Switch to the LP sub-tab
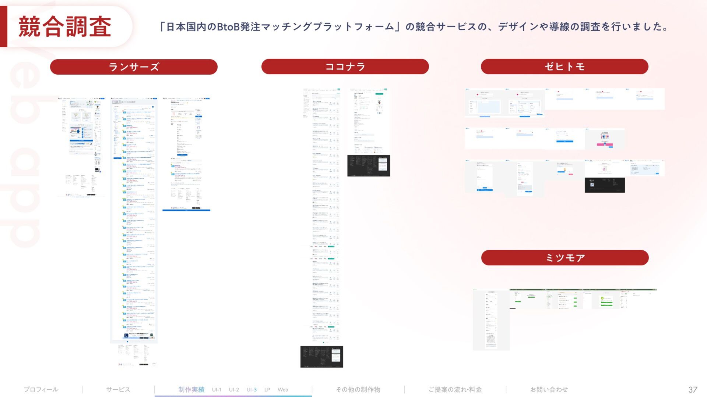707x397 pixels. click(x=267, y=390)
